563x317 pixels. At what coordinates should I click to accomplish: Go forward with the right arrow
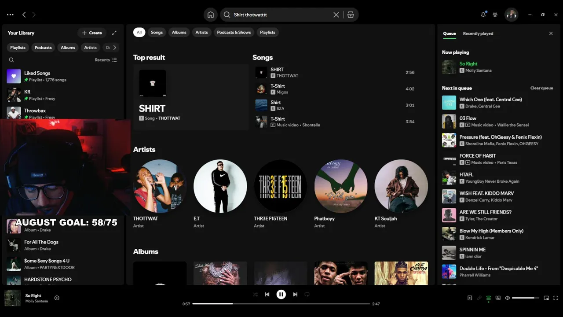click(34, 15)
